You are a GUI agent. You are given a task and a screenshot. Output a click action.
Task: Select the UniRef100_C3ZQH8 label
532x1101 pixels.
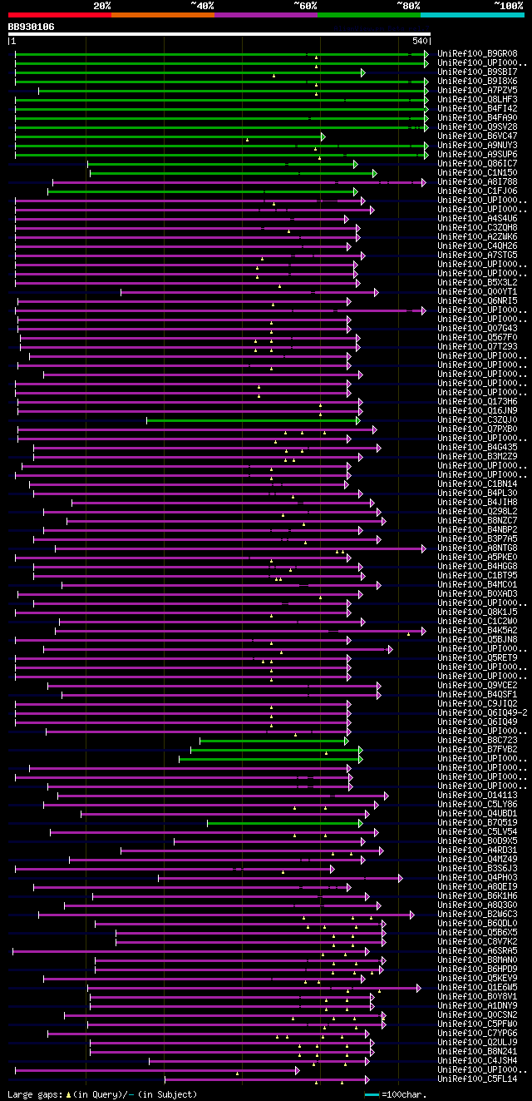tap(477, 227)
